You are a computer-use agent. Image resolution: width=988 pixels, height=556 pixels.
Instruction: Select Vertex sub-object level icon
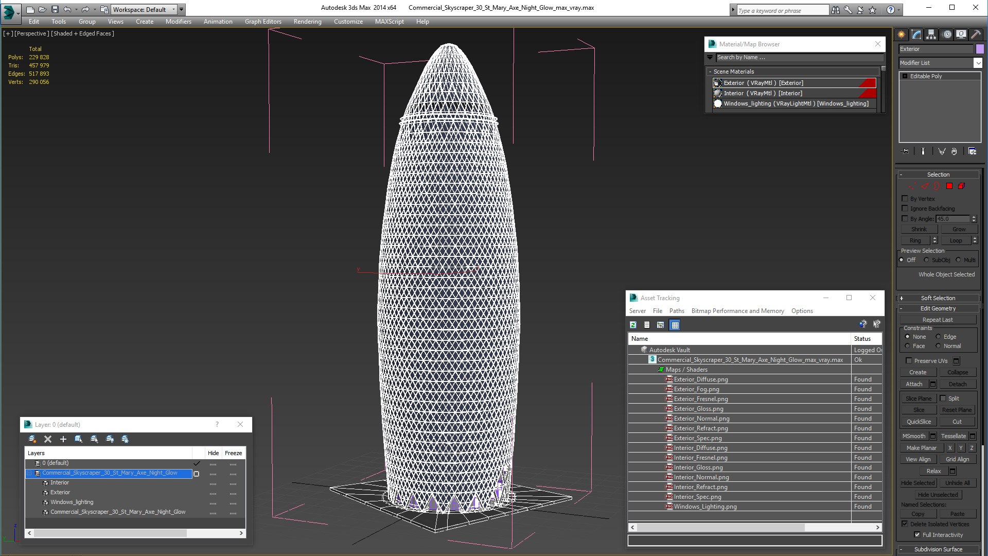click(x=912, y=186)
